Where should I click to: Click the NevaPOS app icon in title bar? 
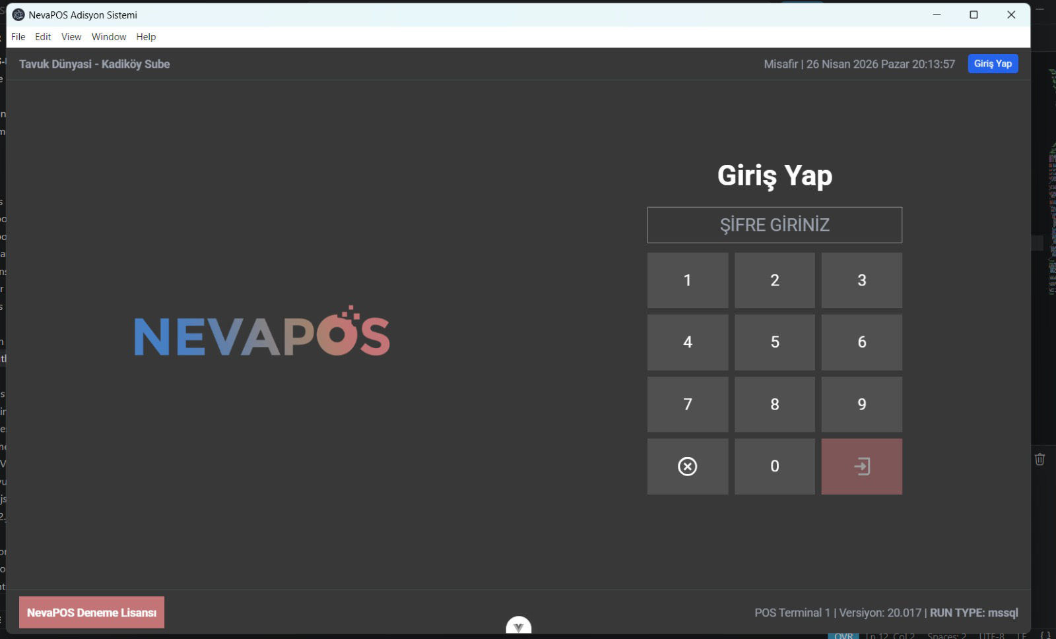[x=18, y=15]
